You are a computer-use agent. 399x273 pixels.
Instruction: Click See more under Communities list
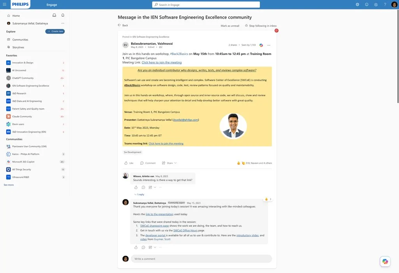(9, 185)
